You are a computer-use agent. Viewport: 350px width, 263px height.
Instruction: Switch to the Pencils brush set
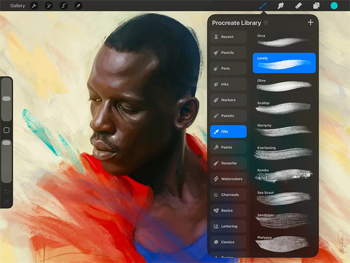(x=228, y=53)
